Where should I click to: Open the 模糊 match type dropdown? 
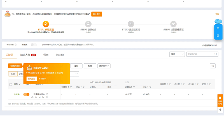click(x=177, y=54)
